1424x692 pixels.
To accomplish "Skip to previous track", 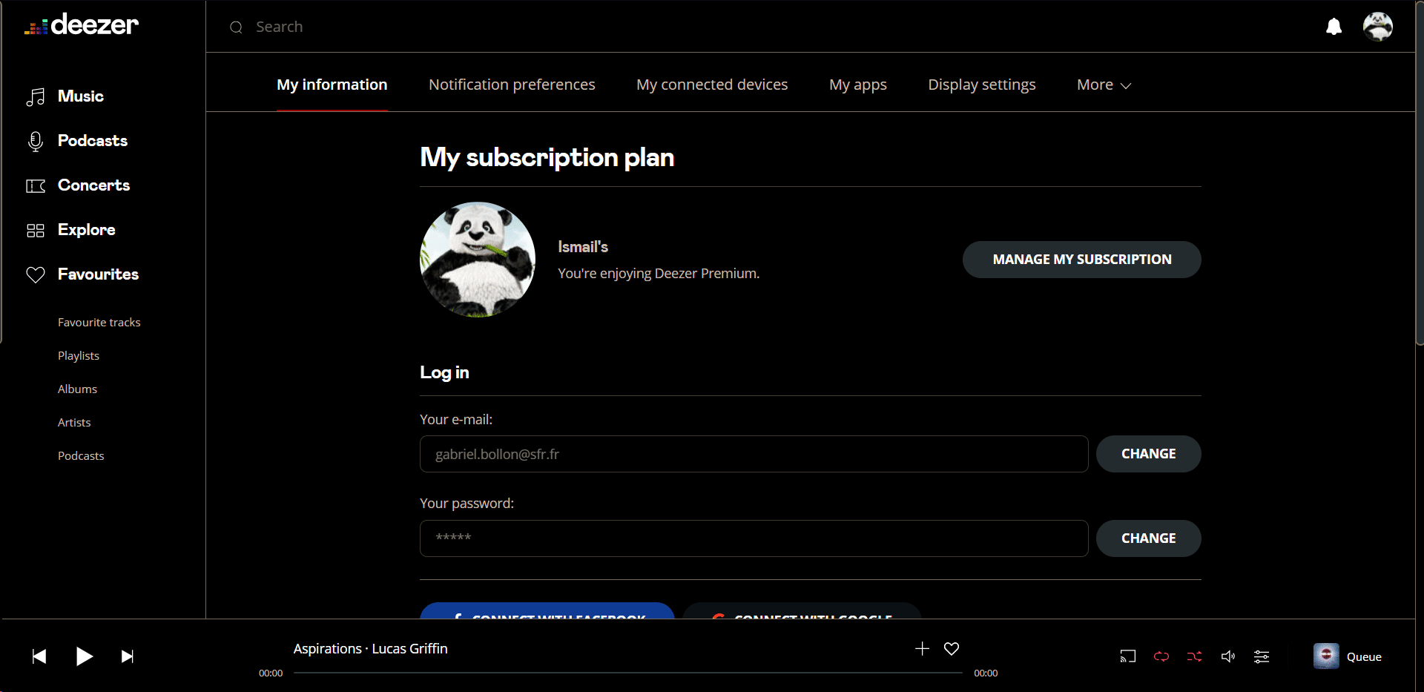I will 39,656.
